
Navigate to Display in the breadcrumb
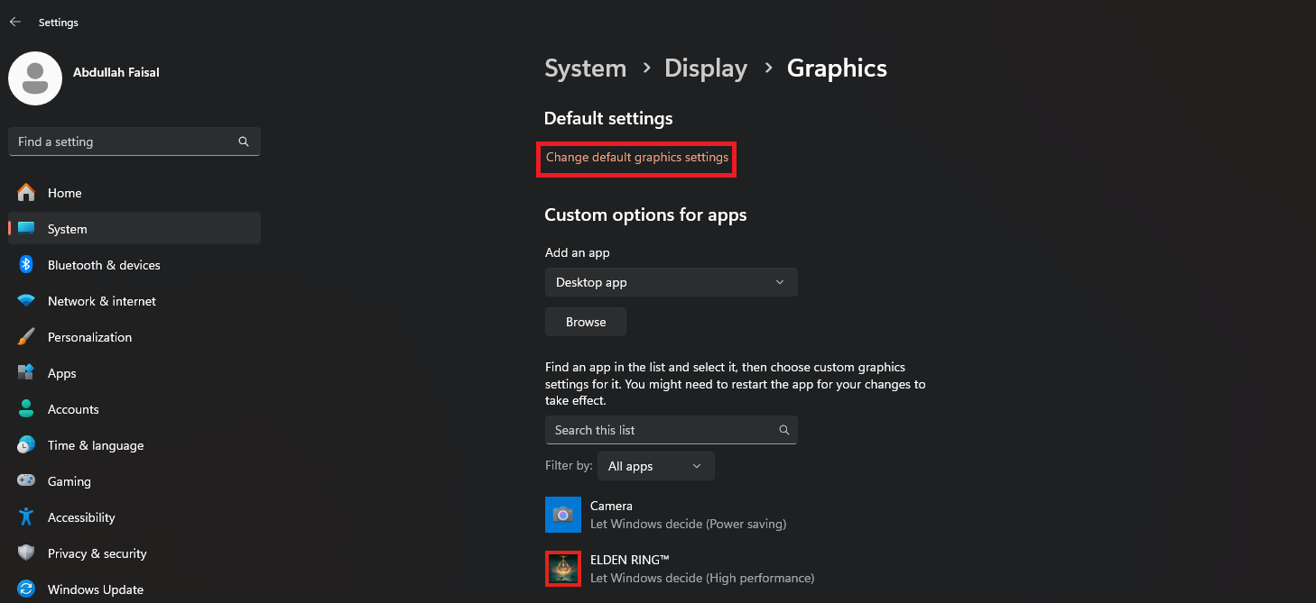click(x=705, y=69)
